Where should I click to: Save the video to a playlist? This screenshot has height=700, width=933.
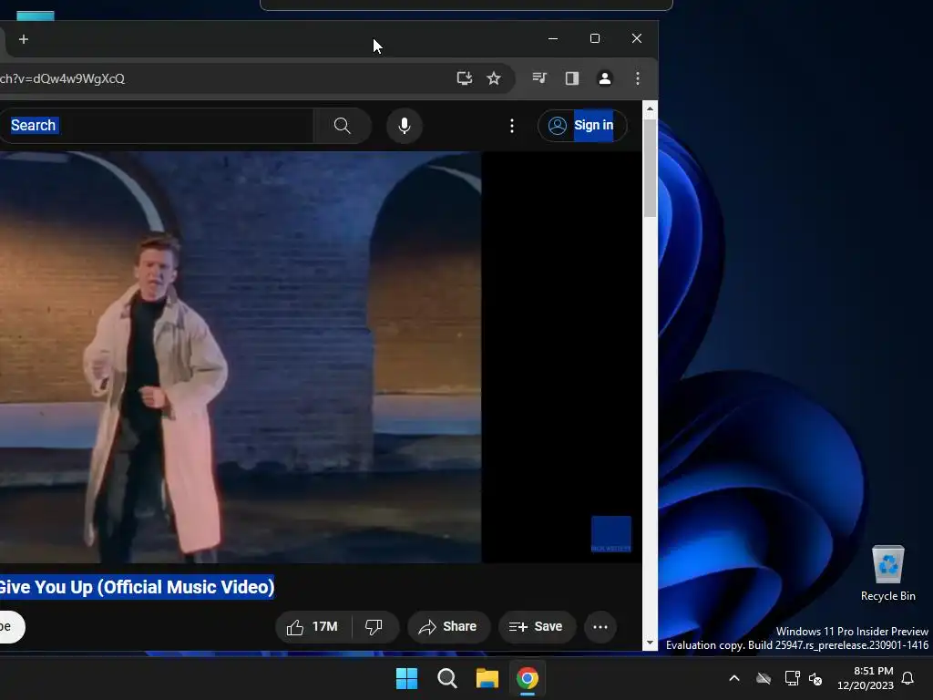click(x=536, y=627)
